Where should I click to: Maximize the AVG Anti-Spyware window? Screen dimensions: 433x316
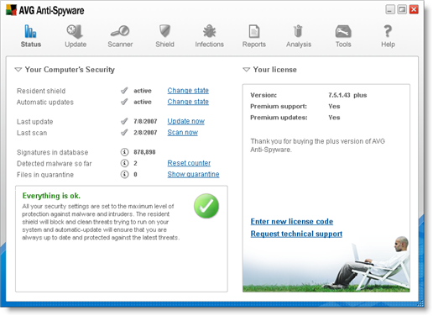(402, 9)
